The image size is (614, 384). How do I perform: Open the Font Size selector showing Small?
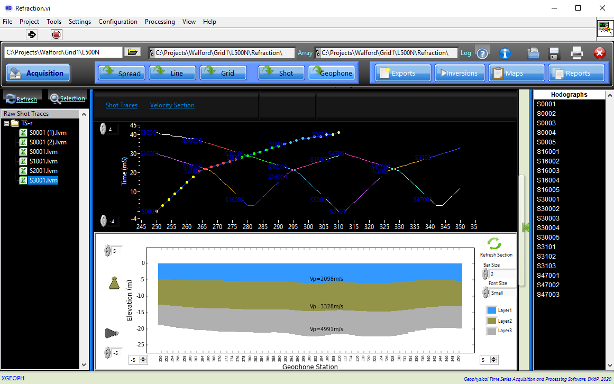496,292
